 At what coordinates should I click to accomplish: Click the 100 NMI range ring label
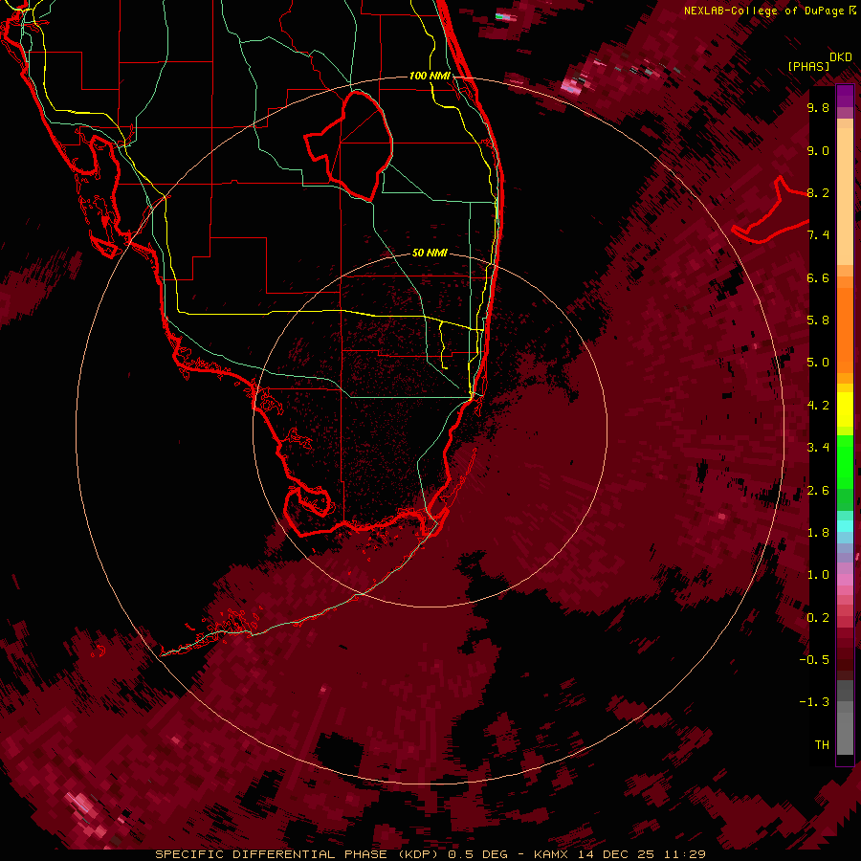[x=429, y=76]
